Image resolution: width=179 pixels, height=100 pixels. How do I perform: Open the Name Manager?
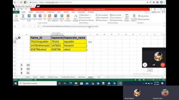click(76, 18)
